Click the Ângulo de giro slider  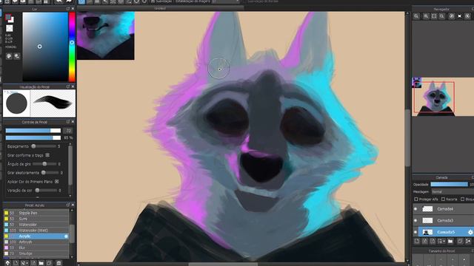(x=44, y=164)
